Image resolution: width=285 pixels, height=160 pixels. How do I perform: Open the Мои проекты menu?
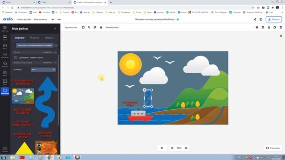pos(40,20)
